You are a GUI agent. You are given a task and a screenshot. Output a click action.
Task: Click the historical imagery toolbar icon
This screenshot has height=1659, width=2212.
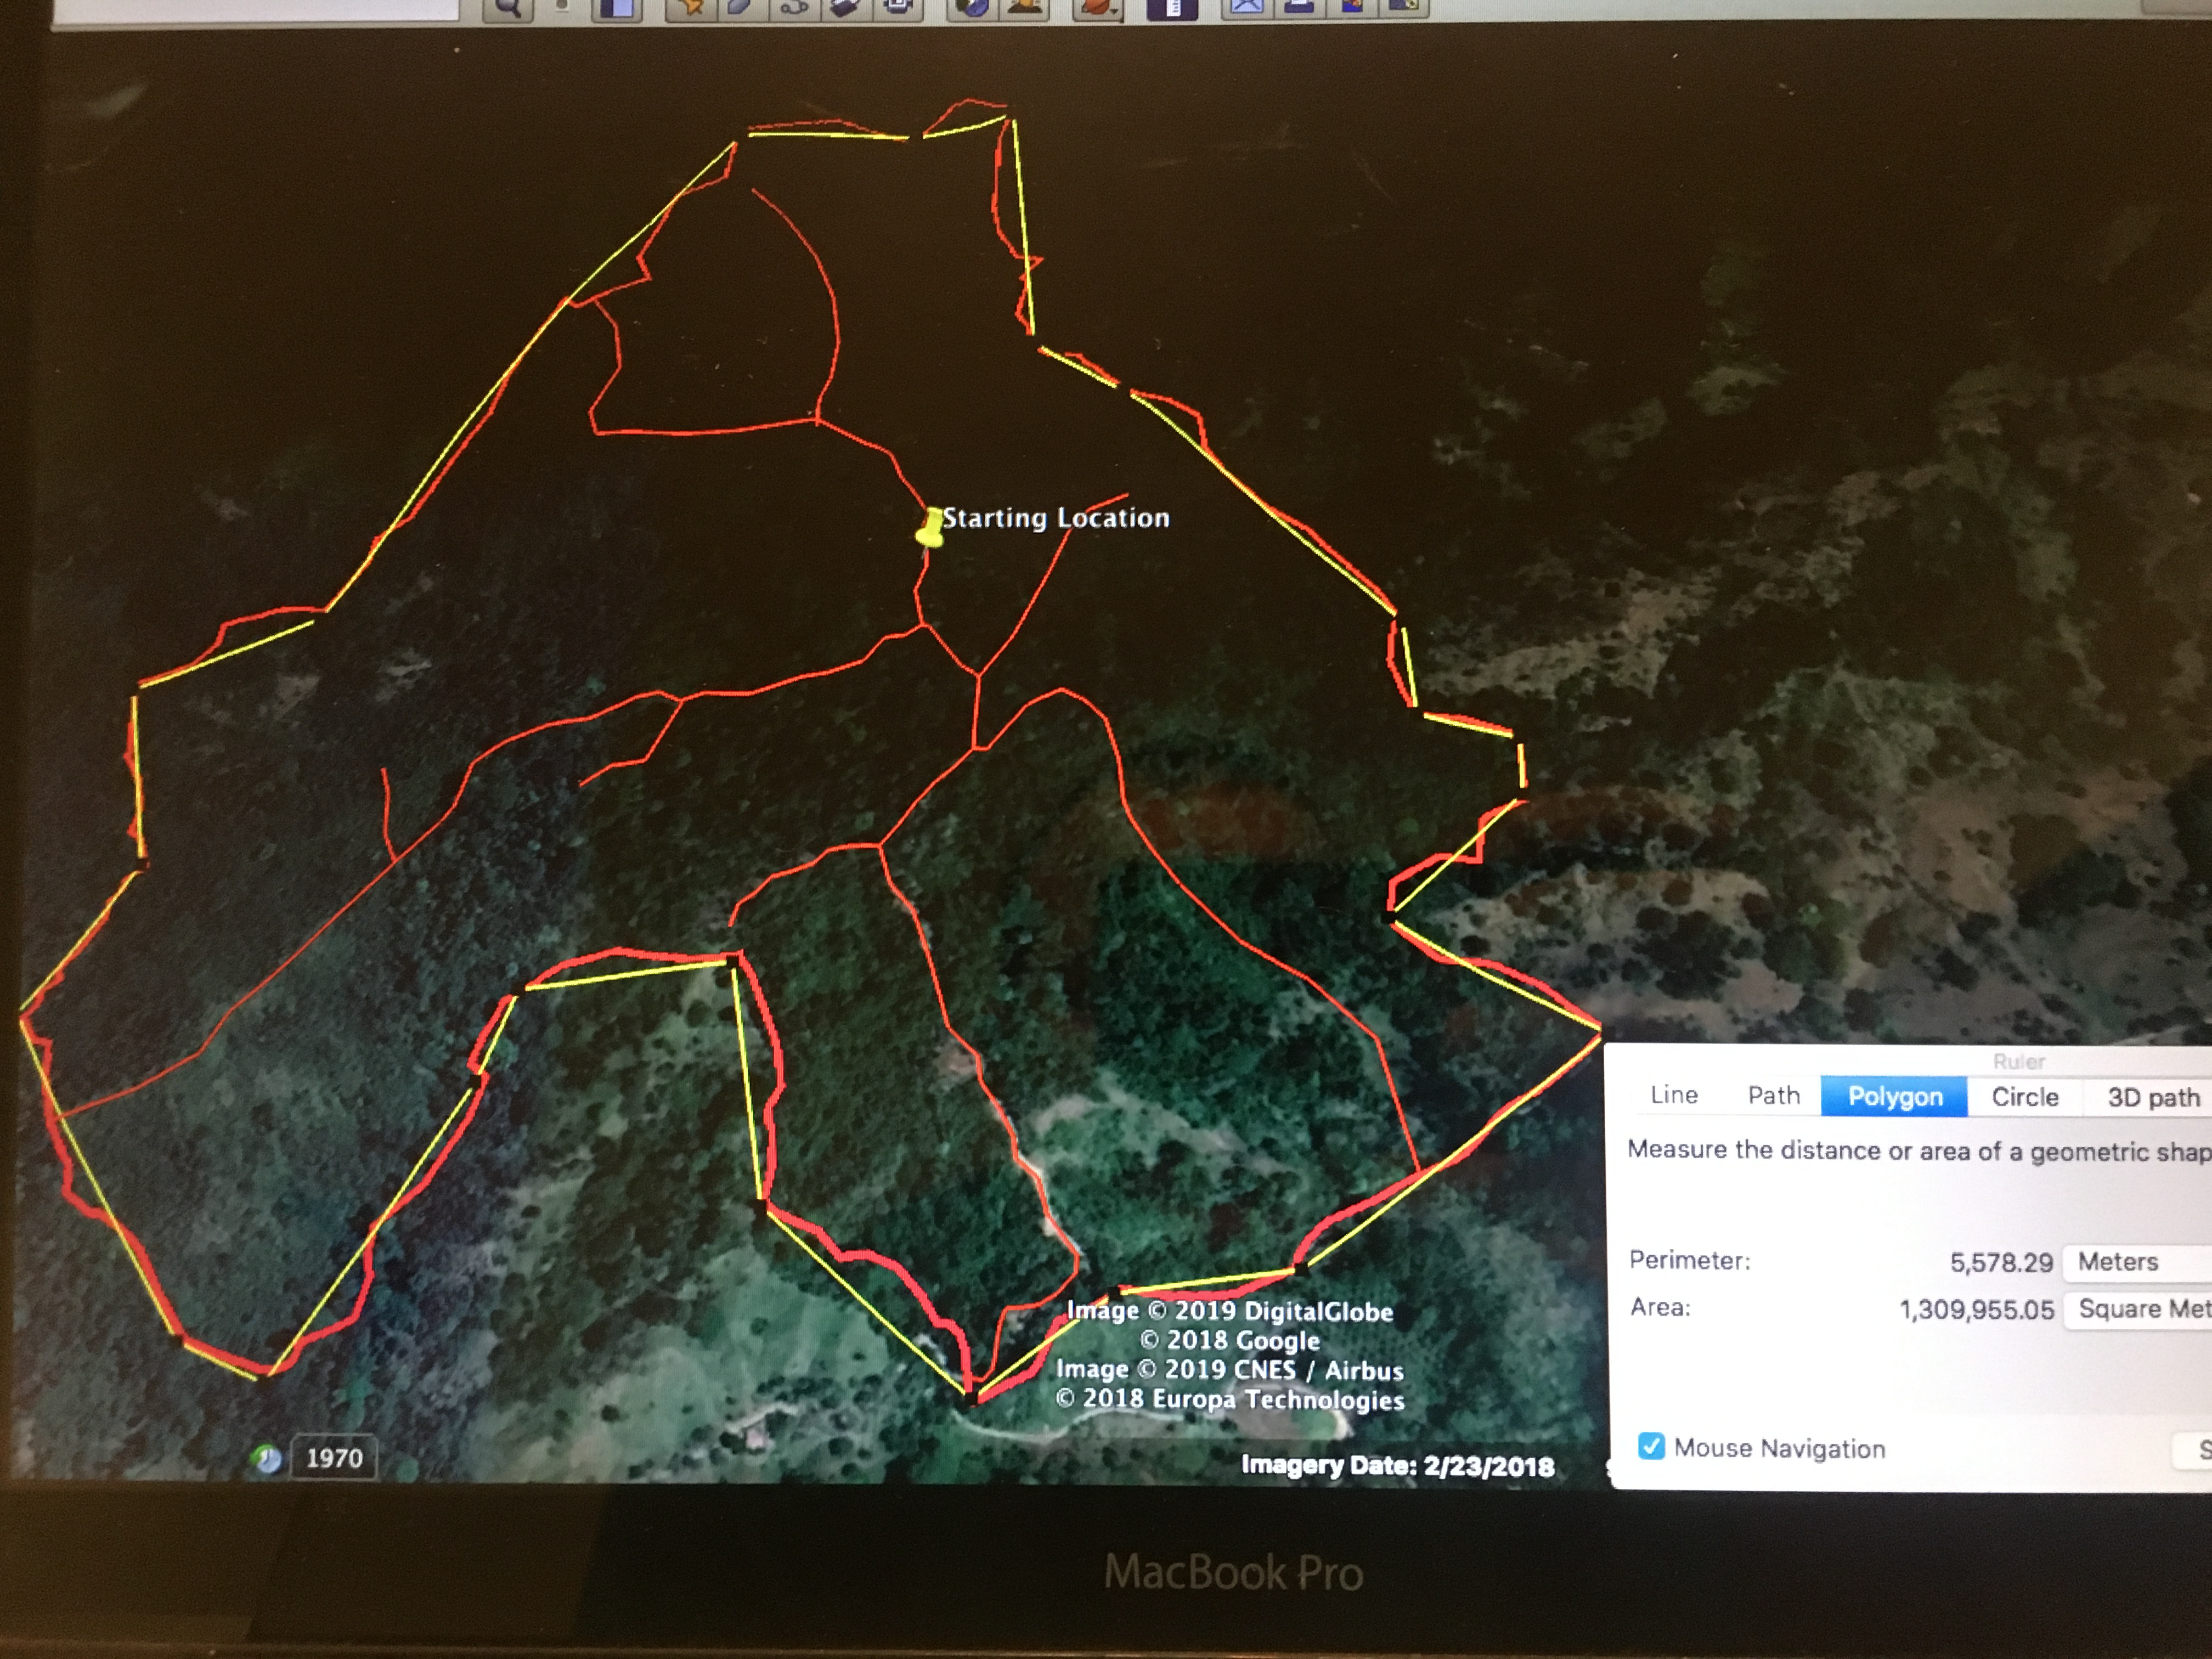coord(974,8)
